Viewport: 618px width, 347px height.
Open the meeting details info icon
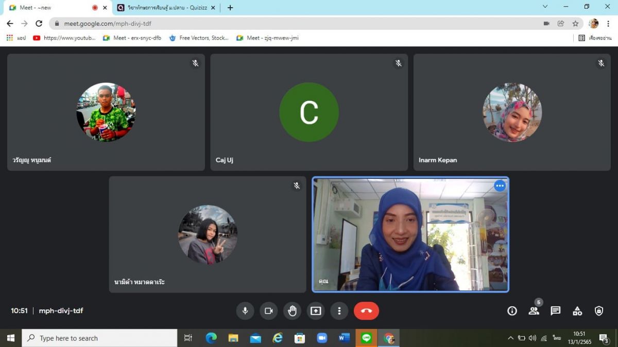512,311
